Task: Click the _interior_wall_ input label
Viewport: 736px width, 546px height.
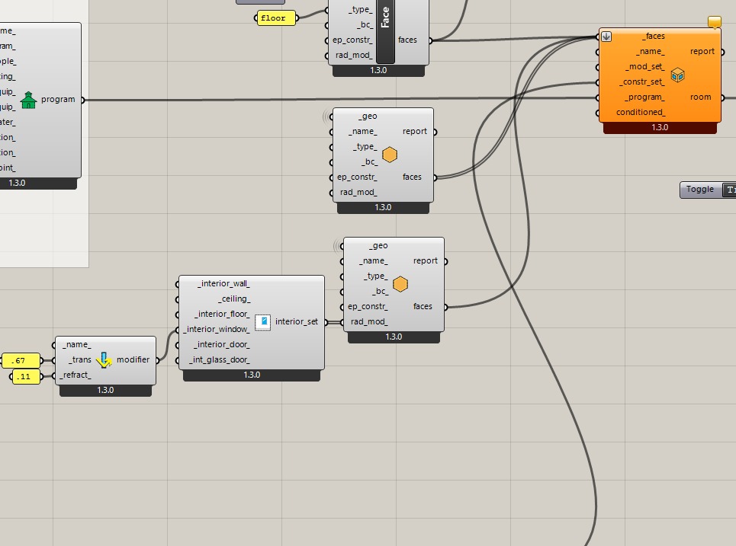Action: tap(224, 283)
